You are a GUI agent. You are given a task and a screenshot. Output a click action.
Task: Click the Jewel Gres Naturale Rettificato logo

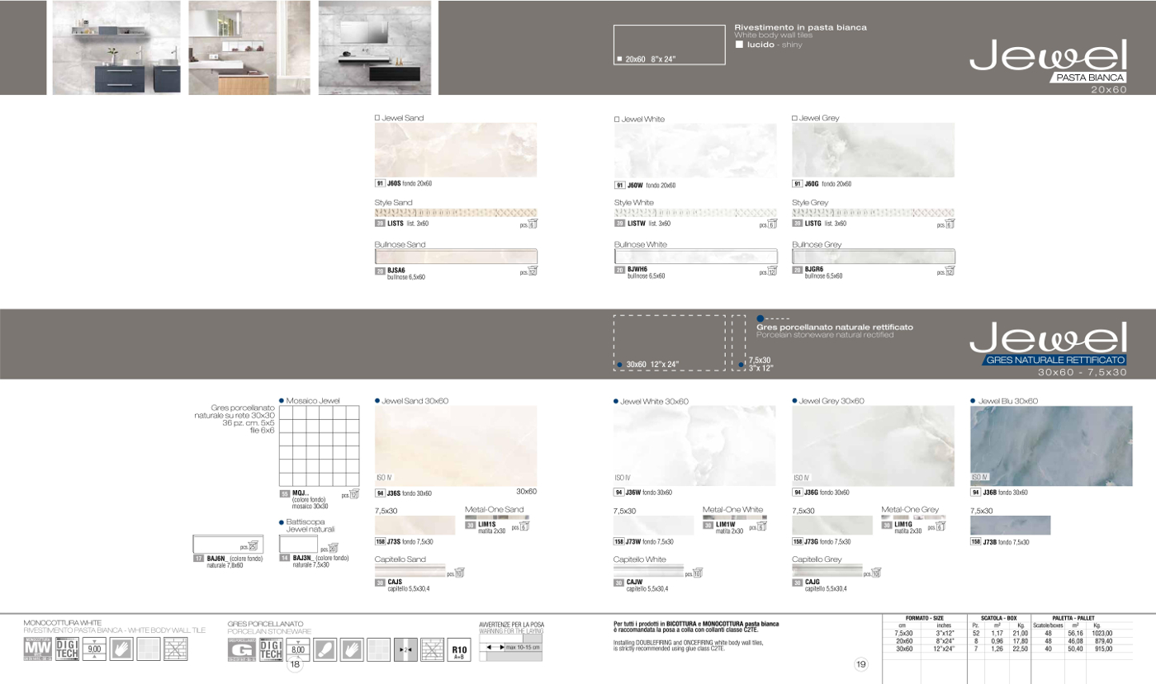pyautogui.click(x=1049, y=350)
